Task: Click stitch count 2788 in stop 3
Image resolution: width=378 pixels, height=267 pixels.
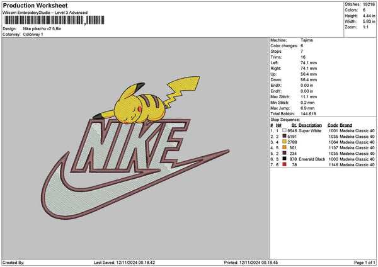Action: 292,142
